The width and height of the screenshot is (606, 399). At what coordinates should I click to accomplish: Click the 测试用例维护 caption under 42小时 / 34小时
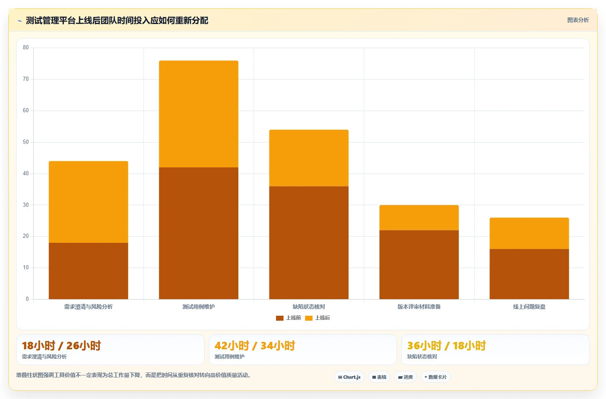230,357
